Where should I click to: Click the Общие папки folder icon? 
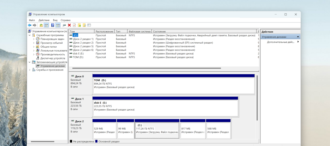[x=38, y=47]
